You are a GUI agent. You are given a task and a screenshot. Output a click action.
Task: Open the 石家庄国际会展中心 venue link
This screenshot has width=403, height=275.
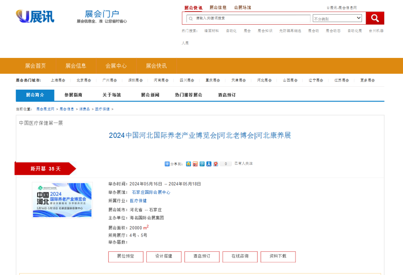[151, 192]
